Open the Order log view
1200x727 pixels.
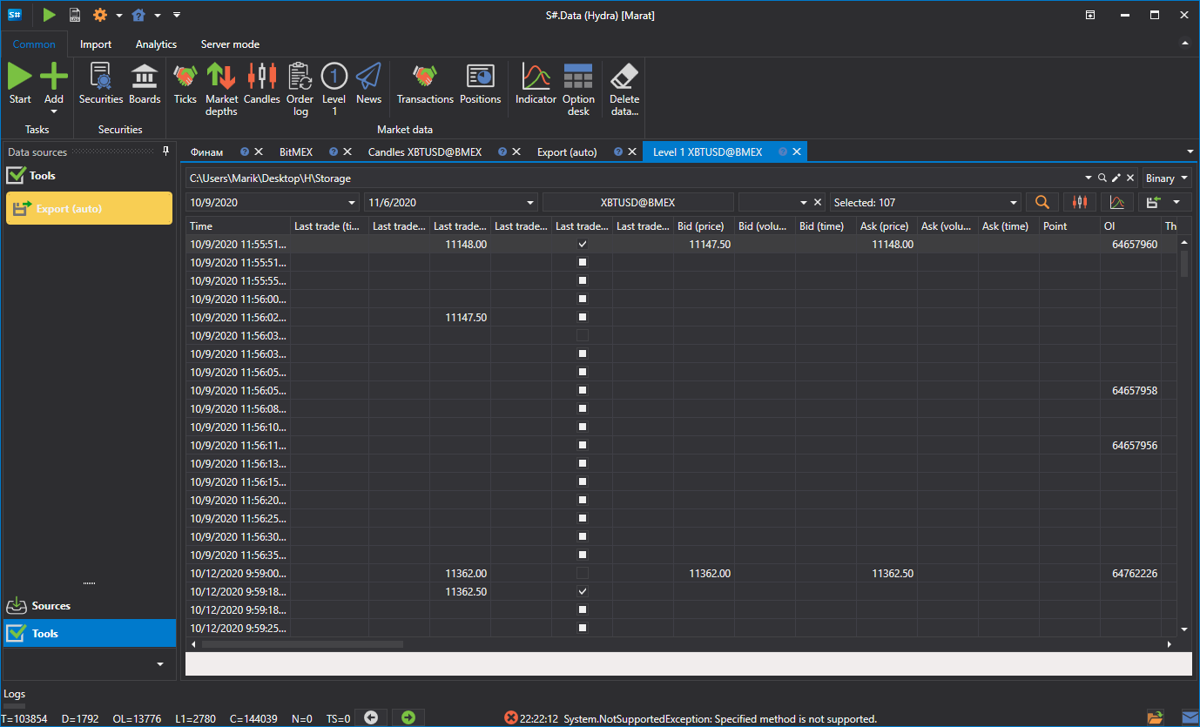point(300,90)
